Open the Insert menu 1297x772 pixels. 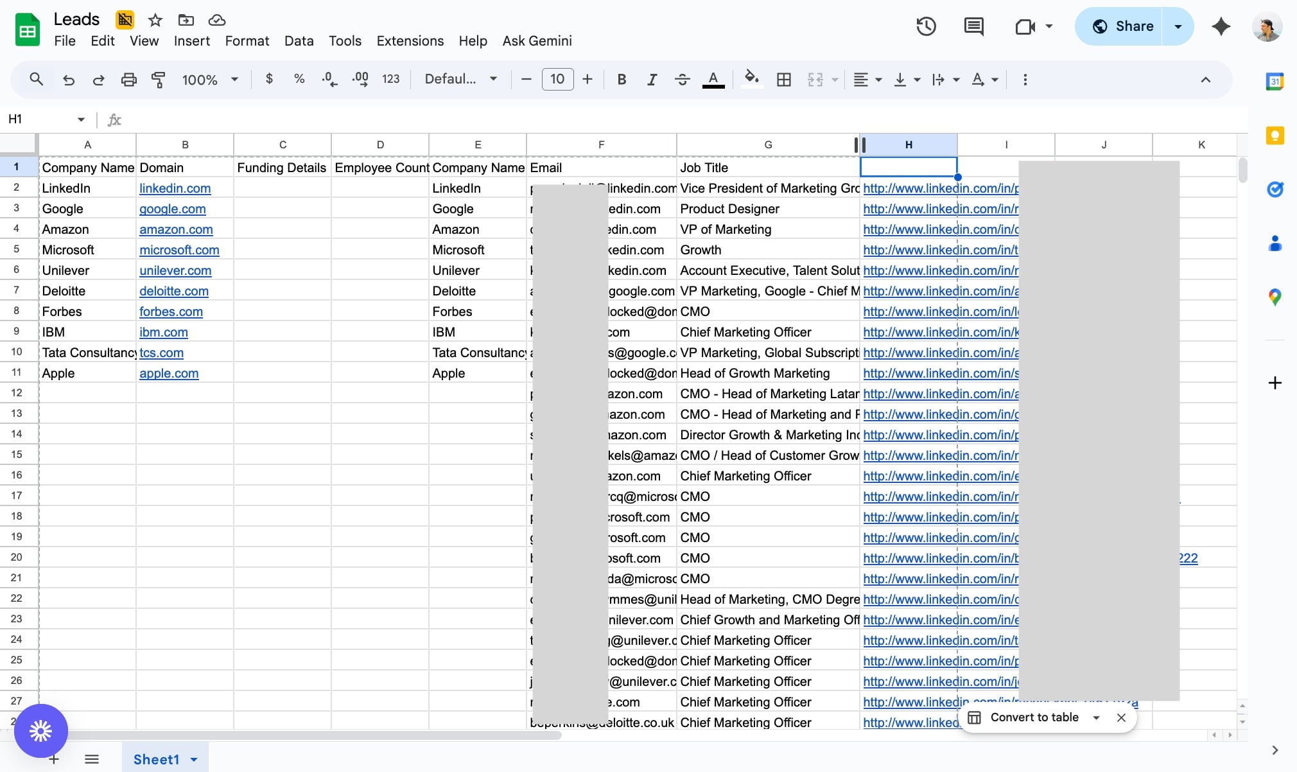pos(192,41)
